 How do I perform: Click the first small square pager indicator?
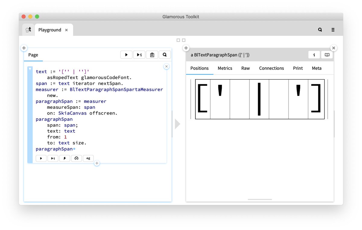[x=178, y=40]
